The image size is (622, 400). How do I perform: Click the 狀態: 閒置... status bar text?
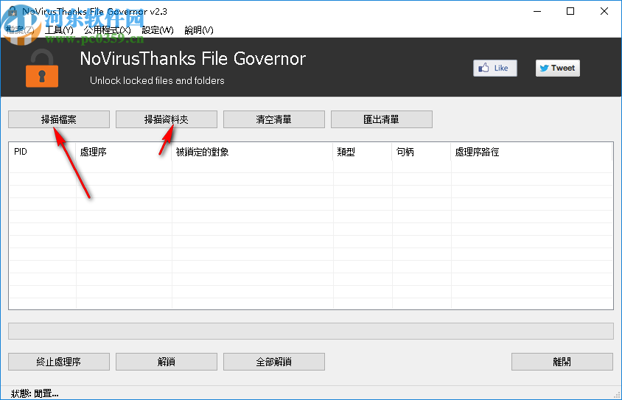pos(35,393)
